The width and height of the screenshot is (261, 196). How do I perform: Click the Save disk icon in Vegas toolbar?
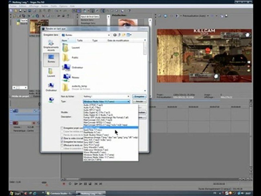(20, 11)
